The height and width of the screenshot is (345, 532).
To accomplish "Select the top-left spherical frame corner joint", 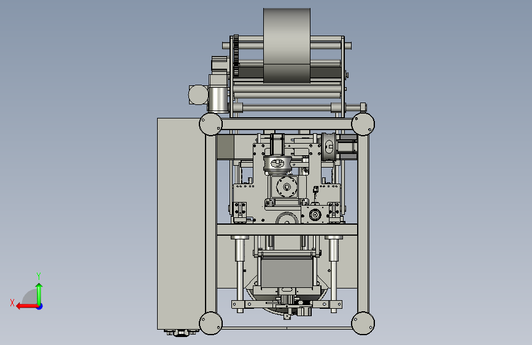I will click(x=210, y=124).
